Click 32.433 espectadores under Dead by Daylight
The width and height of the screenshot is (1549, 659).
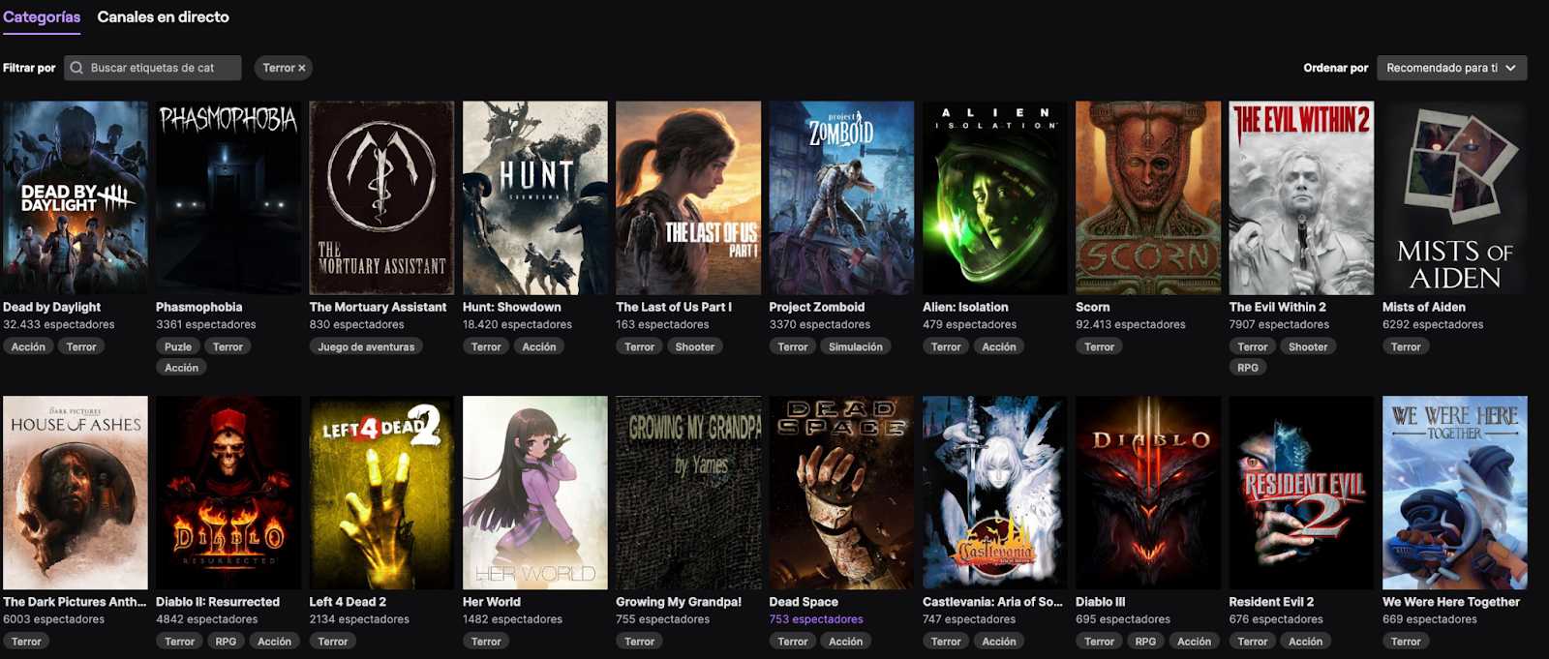click(58, 325)
